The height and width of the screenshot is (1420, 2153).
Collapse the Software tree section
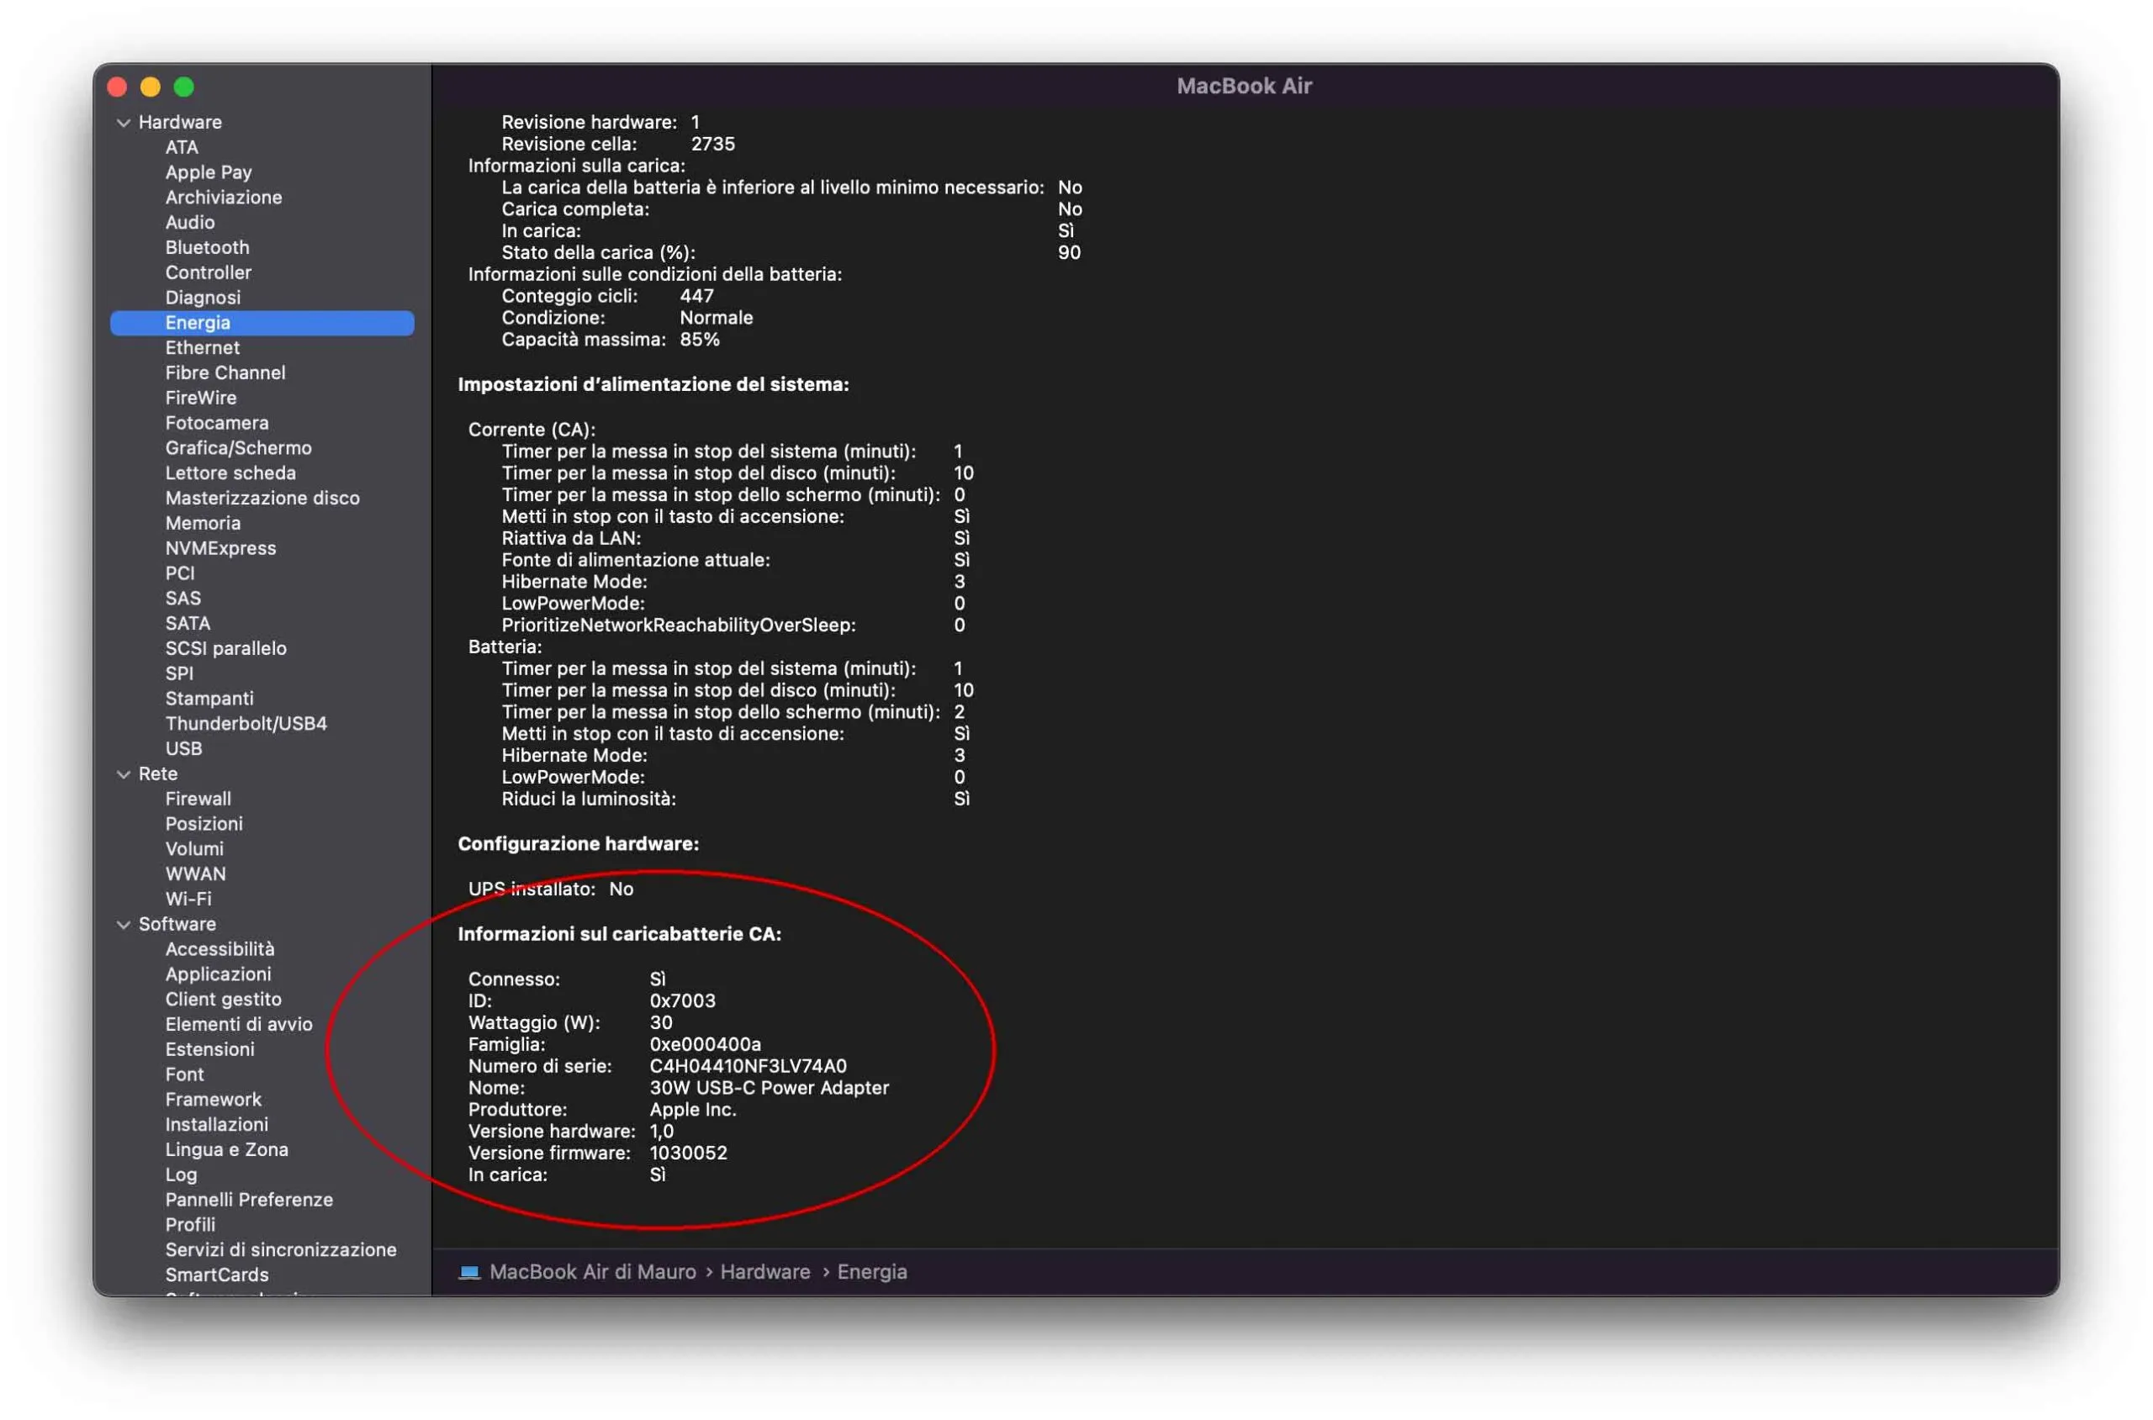coord(124,924)
